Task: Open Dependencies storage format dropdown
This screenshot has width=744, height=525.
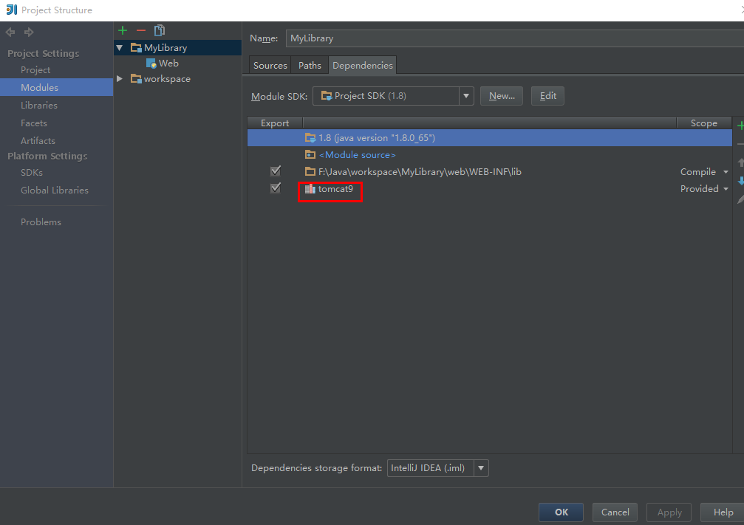Action: (481, 468)
